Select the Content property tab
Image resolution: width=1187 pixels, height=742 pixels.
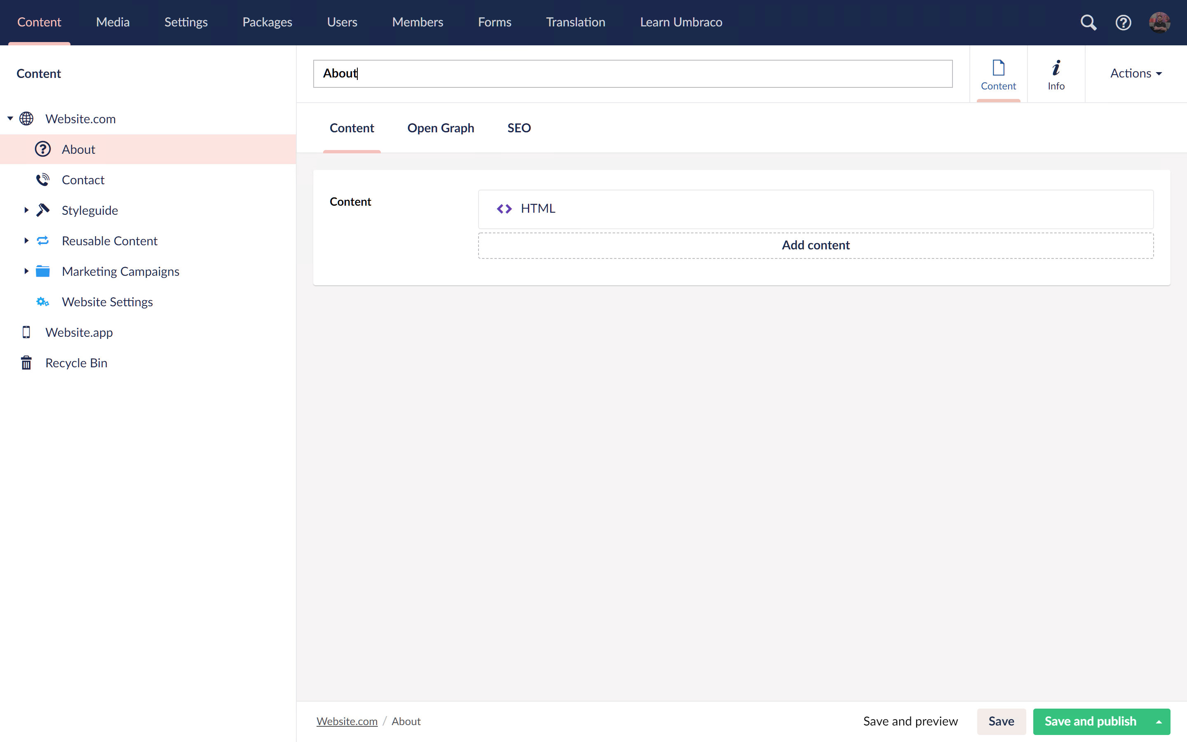pos(352,128)
